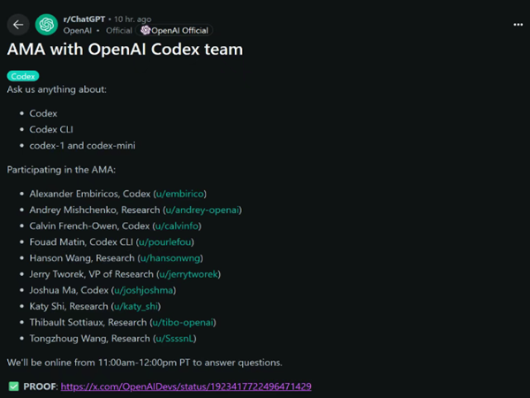Open u/pourlefou user profile
Viewport: 530px width, 398px height.
tap(165, 242)
